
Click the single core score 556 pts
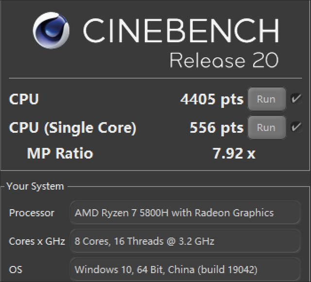(x=216, y=128)
